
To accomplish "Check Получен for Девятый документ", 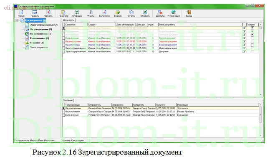I will point(252,48).
